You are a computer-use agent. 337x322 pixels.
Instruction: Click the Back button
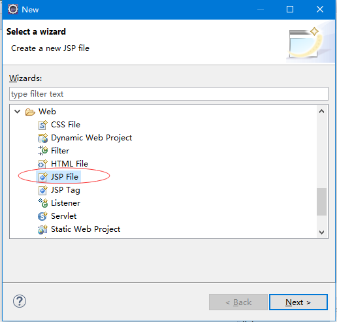238,302
